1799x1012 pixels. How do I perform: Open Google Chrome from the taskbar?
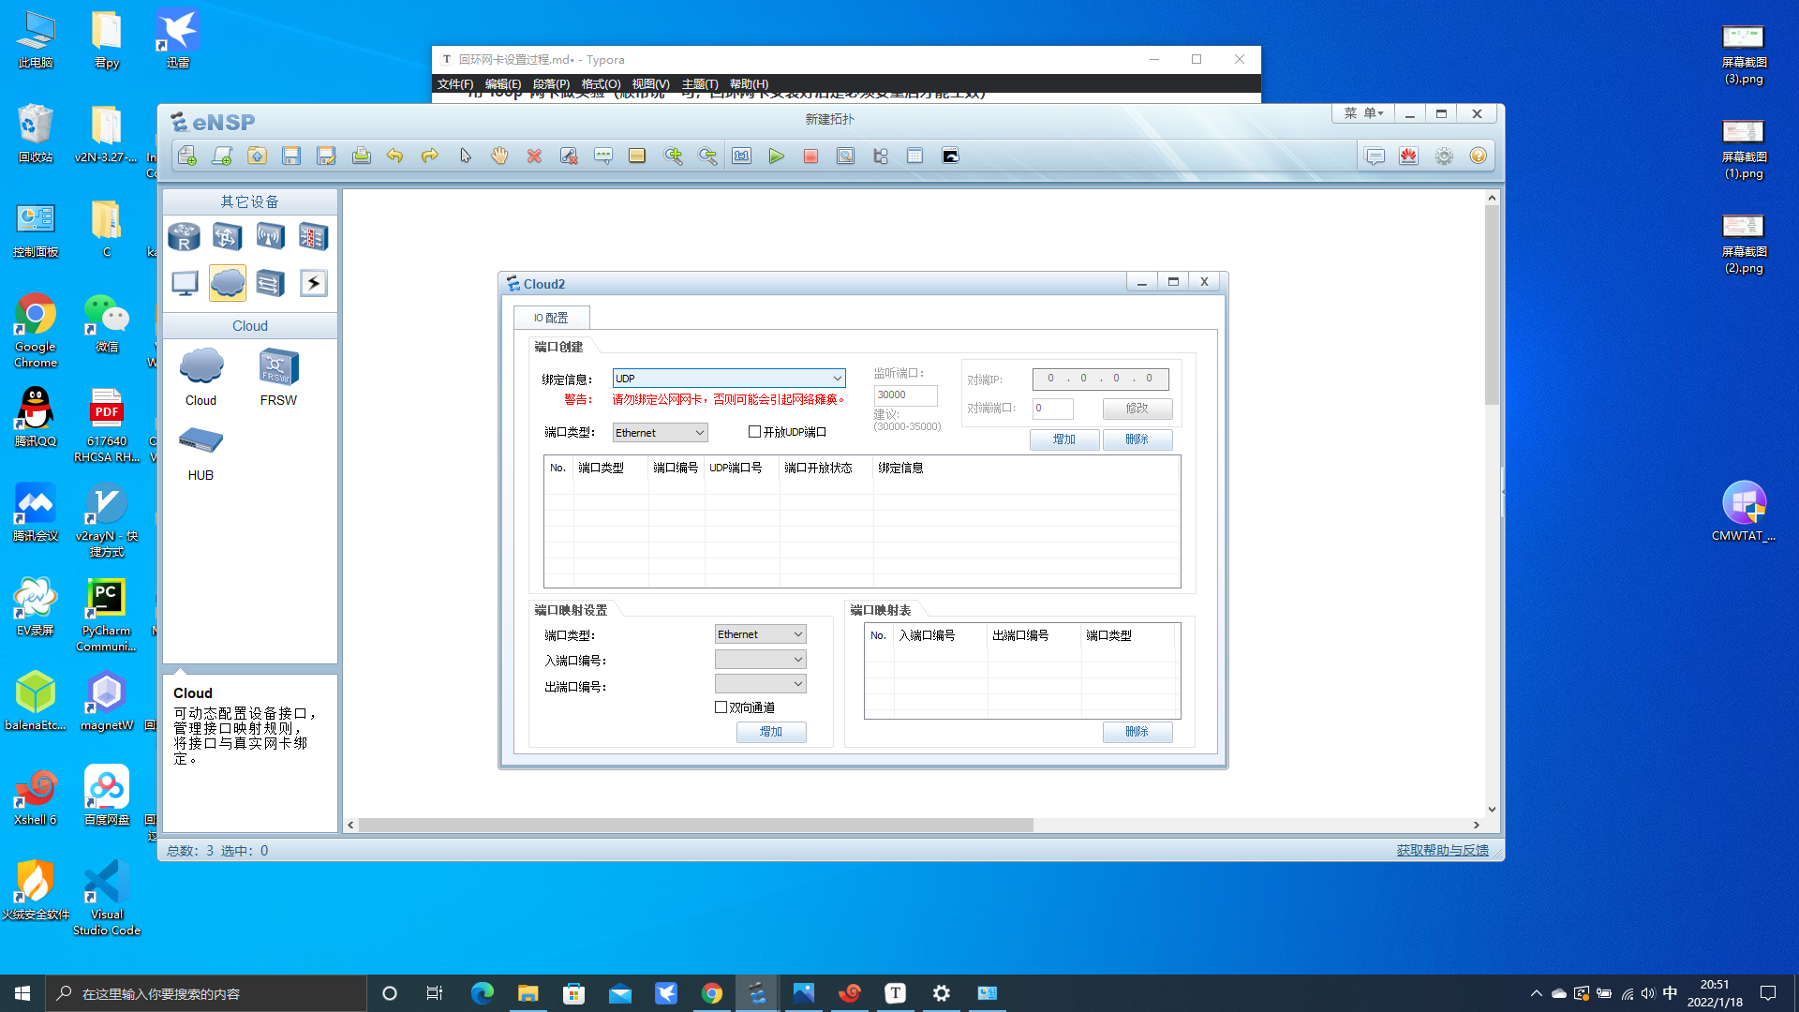coord(712,993)
